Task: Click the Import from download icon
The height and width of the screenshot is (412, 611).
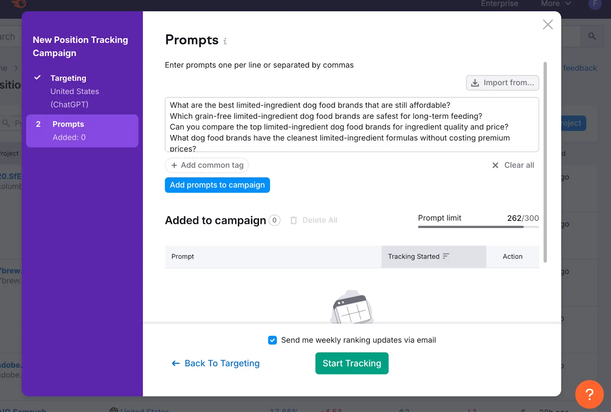Action: [475, 83]
